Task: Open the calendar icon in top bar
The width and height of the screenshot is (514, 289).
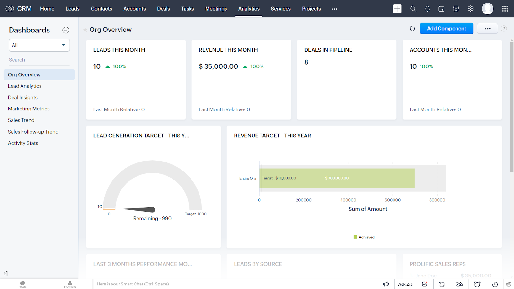Action: click(x=441, y=9)
